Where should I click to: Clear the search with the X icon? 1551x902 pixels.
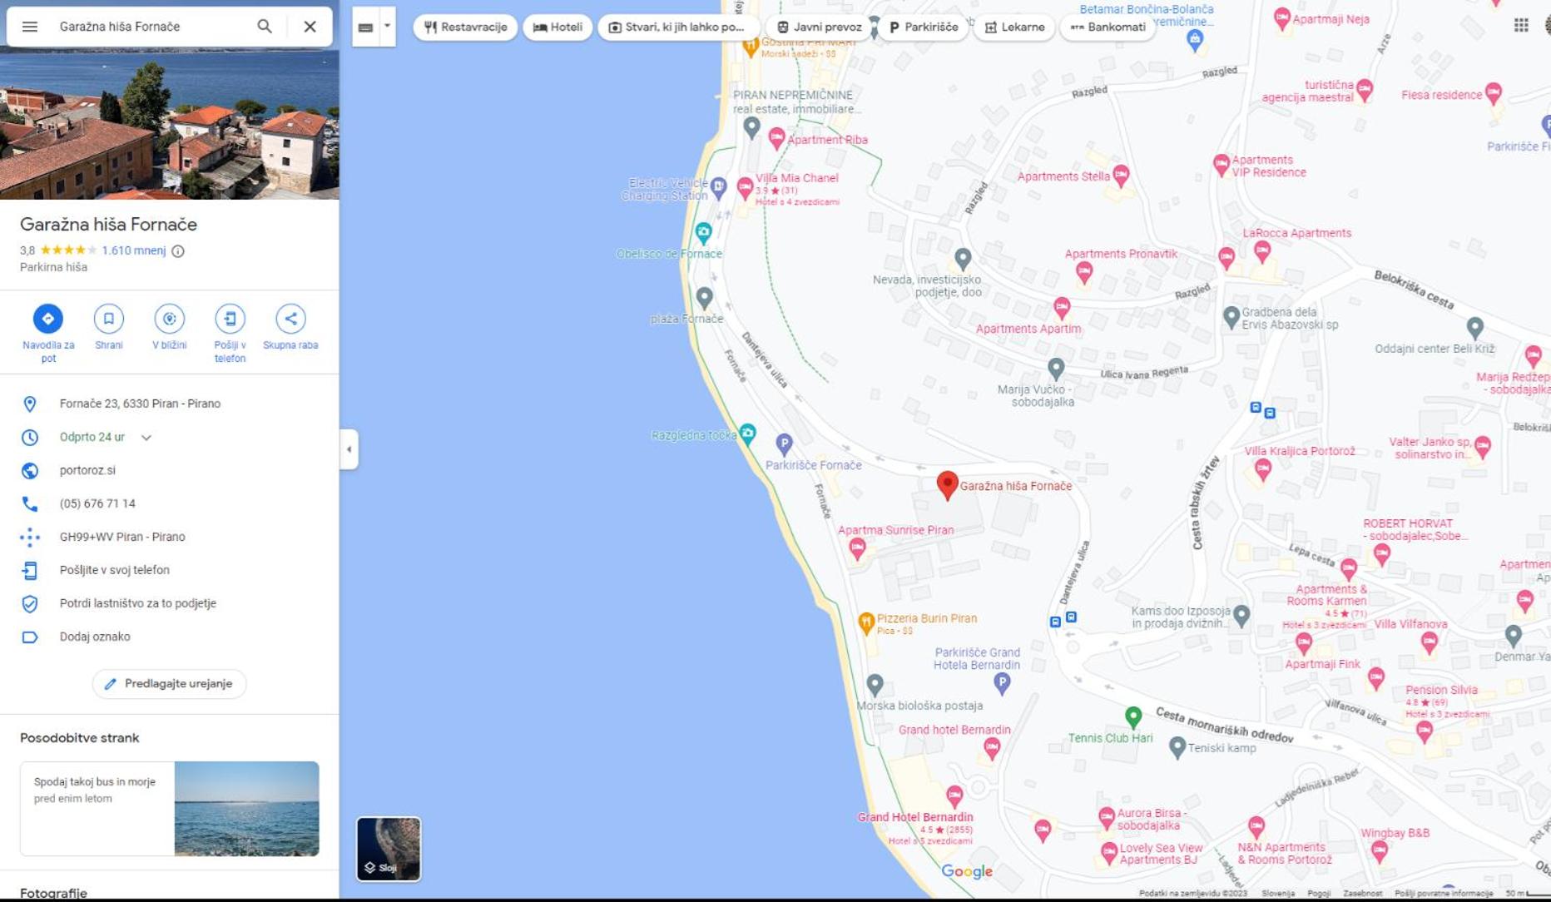click(310, 27)
